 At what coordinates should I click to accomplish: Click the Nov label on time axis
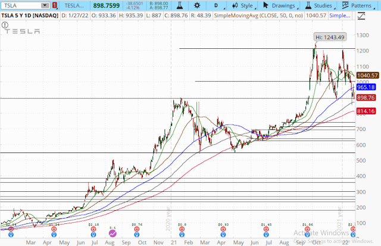click(158, 242)
